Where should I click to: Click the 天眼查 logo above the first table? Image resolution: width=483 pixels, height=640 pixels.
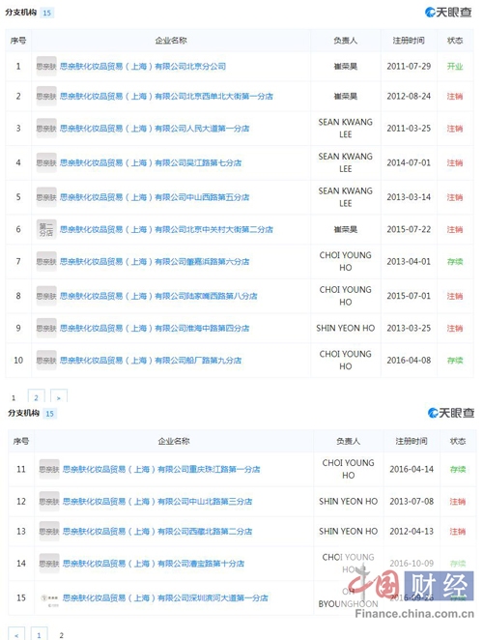[447, 13]
